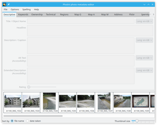Select thumbnail A1100_IMG_1534
The image size is (157, 125).
[x=49, y=102]
